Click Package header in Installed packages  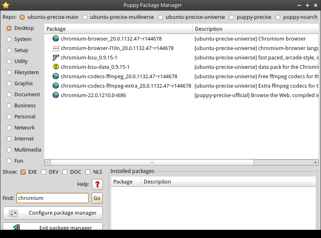(126, 182)
